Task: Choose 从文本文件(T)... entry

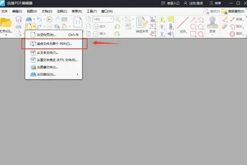Action: [54, 53]
